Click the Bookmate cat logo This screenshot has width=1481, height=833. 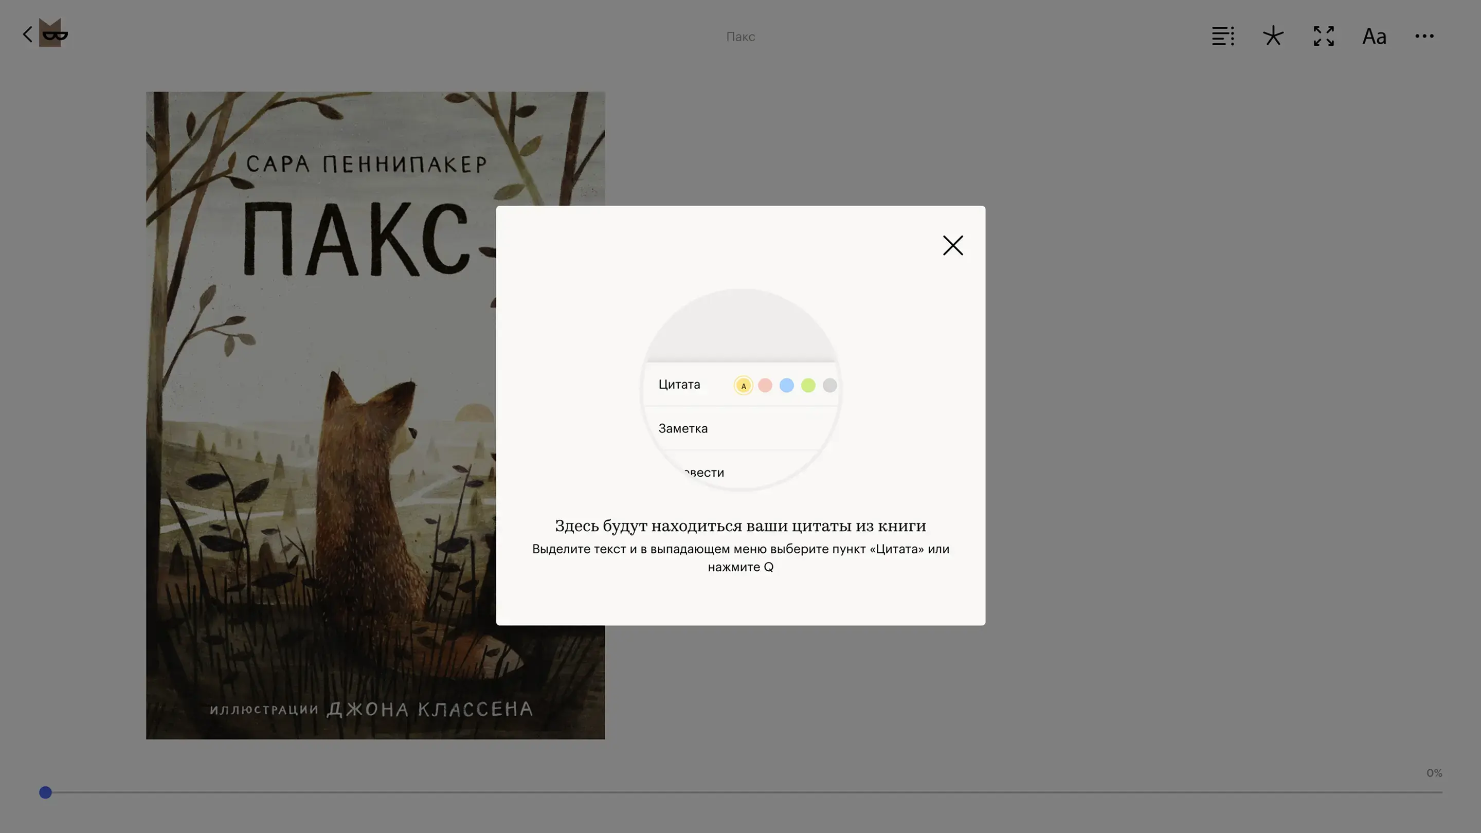53,33
